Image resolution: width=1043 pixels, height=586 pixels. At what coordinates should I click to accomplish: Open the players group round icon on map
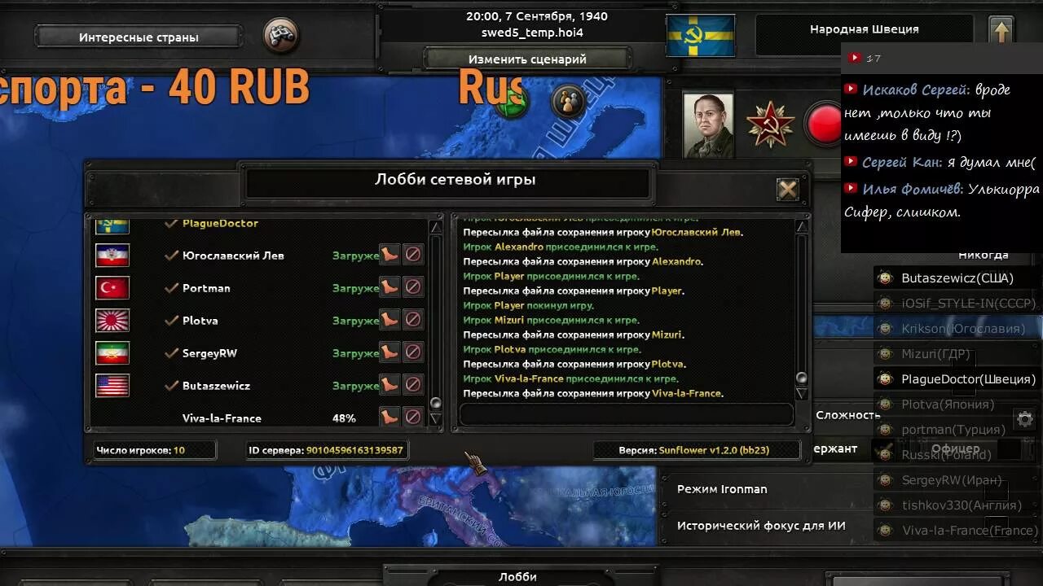568,102
